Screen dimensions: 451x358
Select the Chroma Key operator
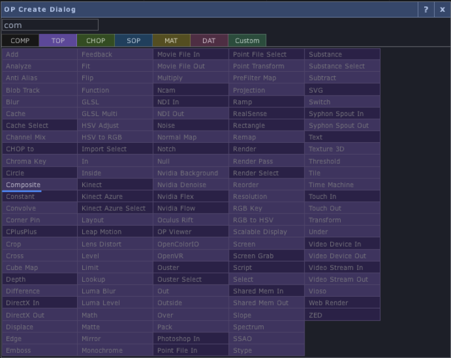[40, 162]
